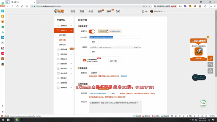Screen dimensions: 217x122
Task: Click 立即下载 in the 斗鱼直播伴侣 ad
Action: click(x=199, y=59)
